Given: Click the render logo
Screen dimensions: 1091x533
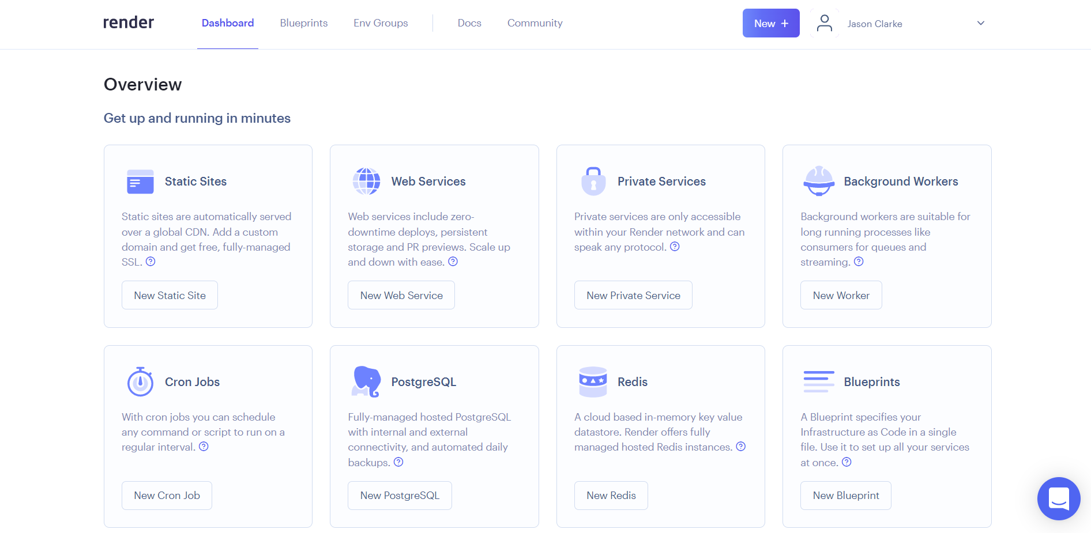Looking at the screenshot, I should pyautogui.click(x=129, y=22).
